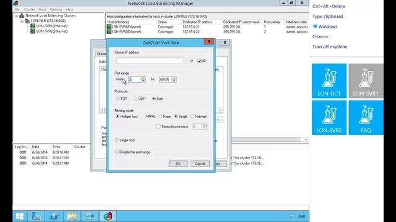The width and height of the screenshot is (396, 222).
Task: Select the TCP protocol radio button
Action: (118, 99)
